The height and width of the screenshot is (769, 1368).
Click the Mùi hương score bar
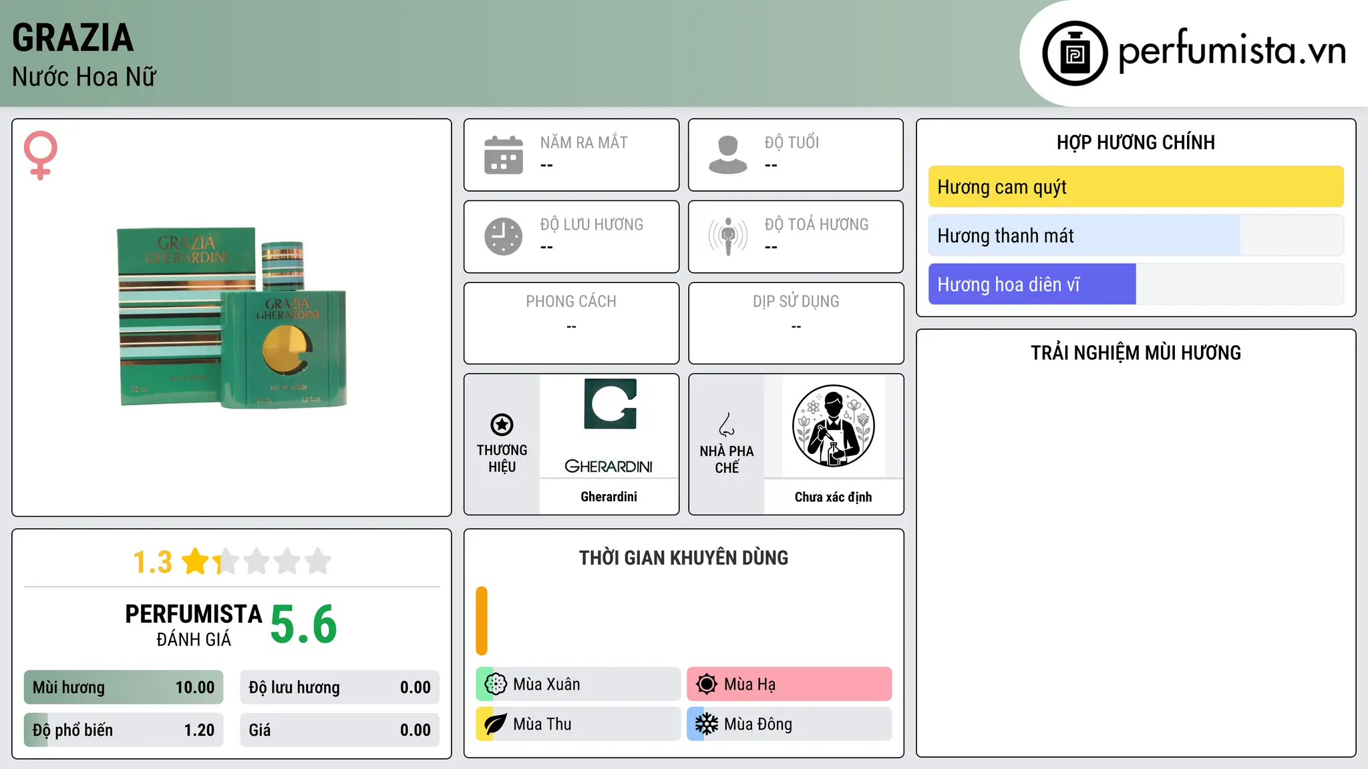(x=124, y=688)
